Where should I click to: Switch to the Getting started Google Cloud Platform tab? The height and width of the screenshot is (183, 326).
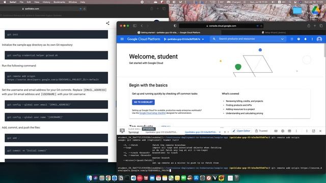pos(169,33)
